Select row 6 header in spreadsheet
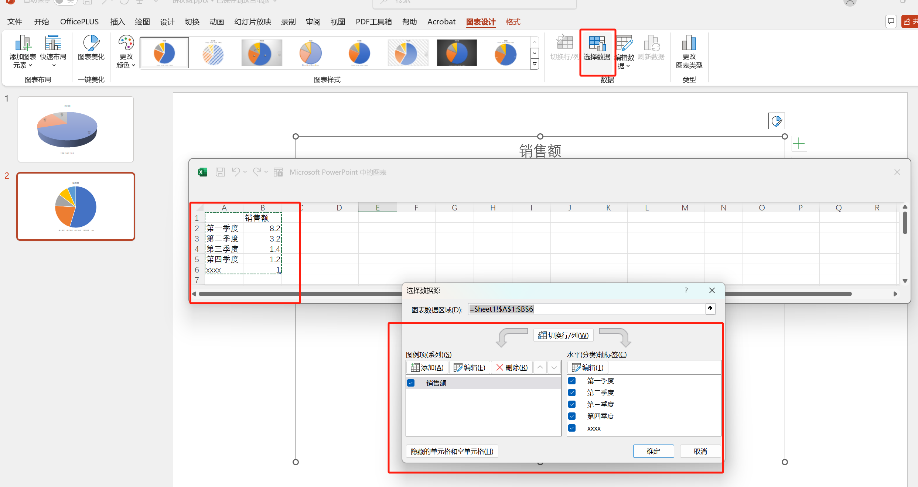 [x=197, y=270]
